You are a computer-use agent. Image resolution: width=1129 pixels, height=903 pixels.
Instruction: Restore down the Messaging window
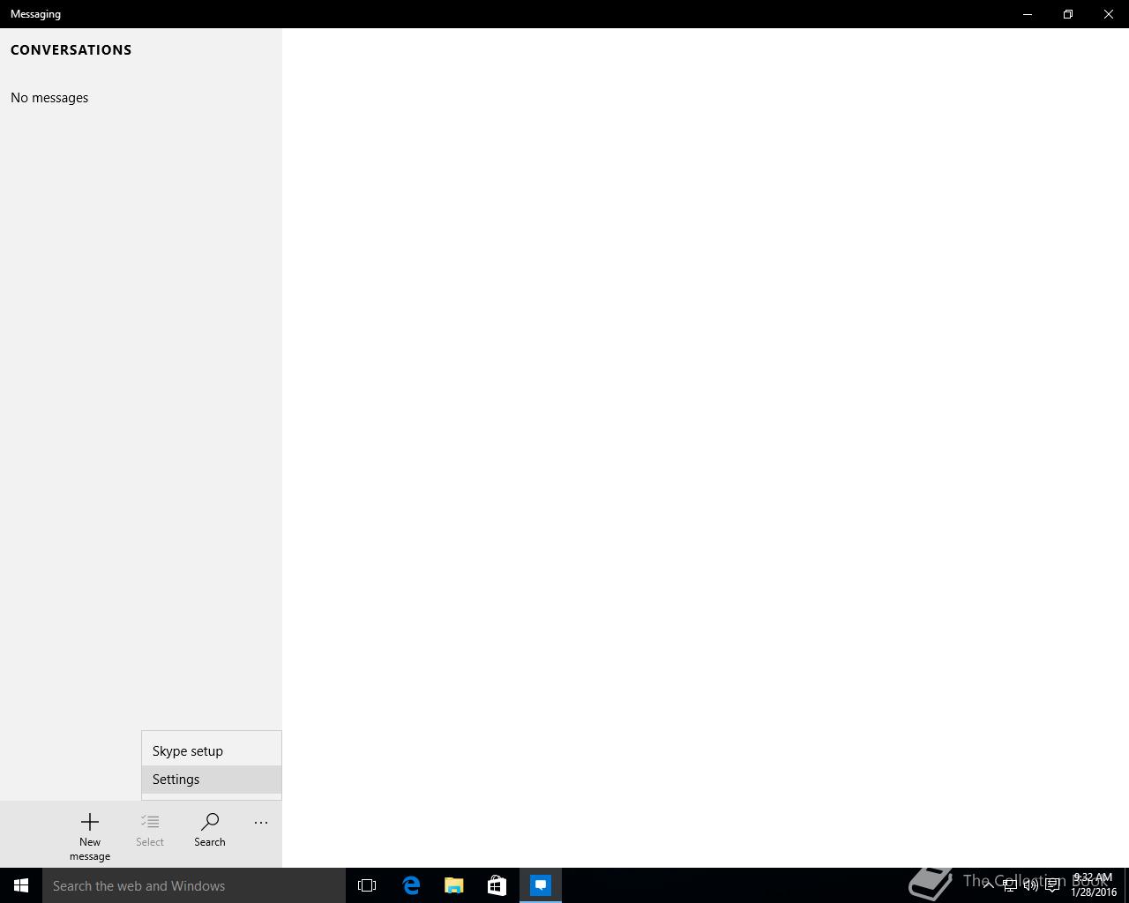1068,14
